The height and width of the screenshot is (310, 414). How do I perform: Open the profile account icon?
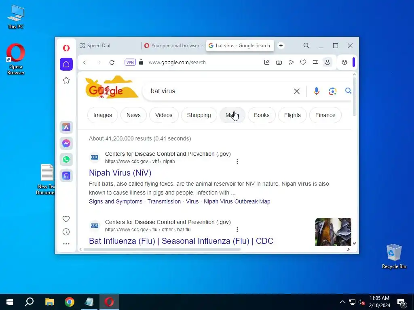(x=327, y=62)
